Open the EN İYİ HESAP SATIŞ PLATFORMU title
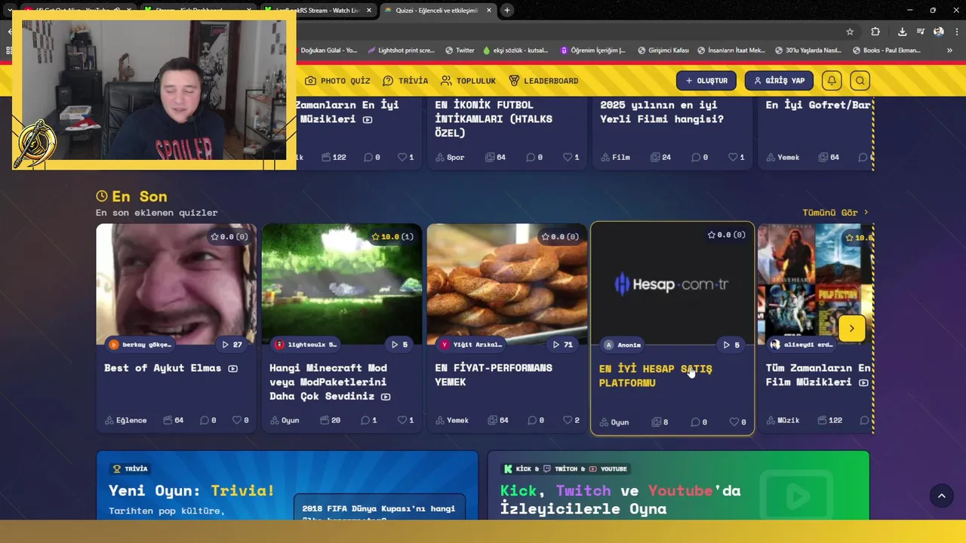Screen dimensions: 966x543 tap(656, 376)
